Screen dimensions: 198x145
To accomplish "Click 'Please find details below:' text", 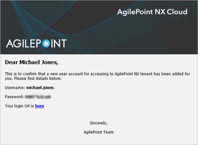I will click(38, 78).
